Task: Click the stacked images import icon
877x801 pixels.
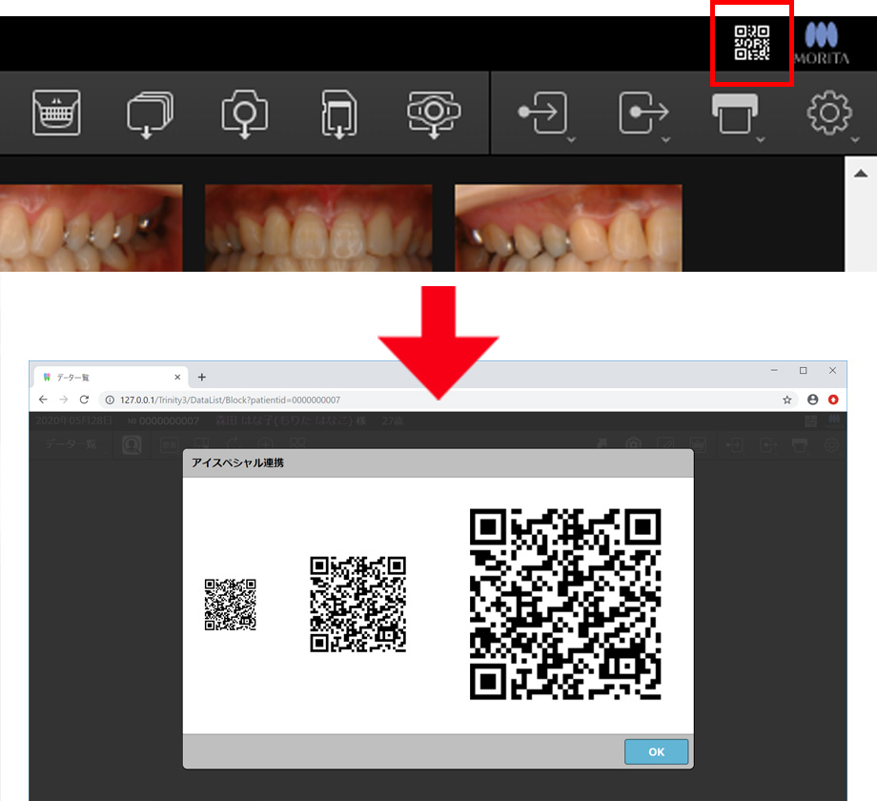Action: [150, 114]
